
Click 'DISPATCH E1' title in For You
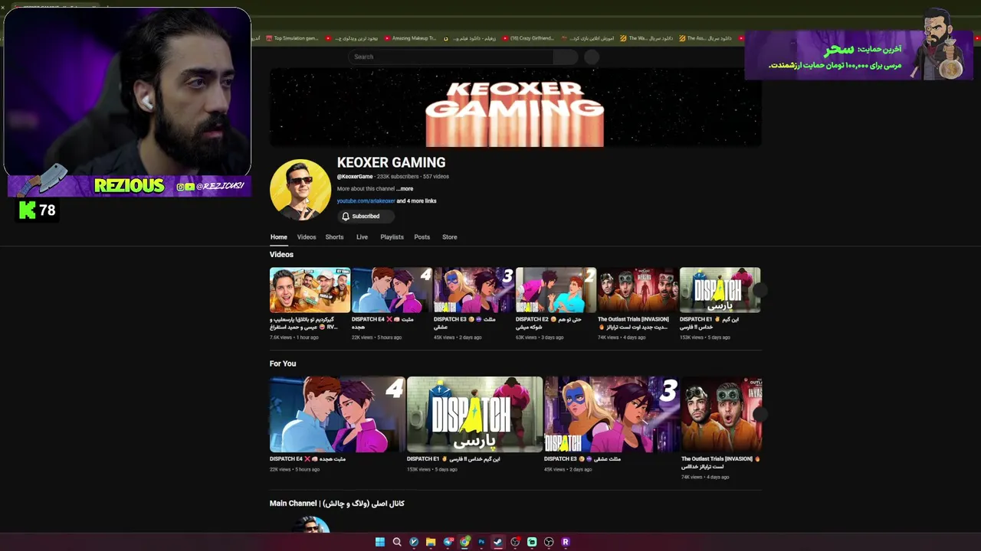pyautogui.click(x=453, y=459)
